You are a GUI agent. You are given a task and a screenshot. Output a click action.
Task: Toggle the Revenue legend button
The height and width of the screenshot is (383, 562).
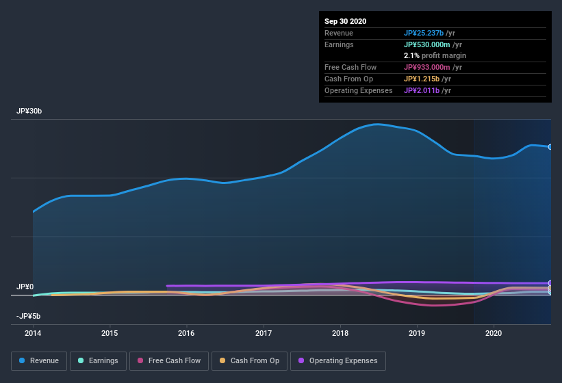(39, 361)
